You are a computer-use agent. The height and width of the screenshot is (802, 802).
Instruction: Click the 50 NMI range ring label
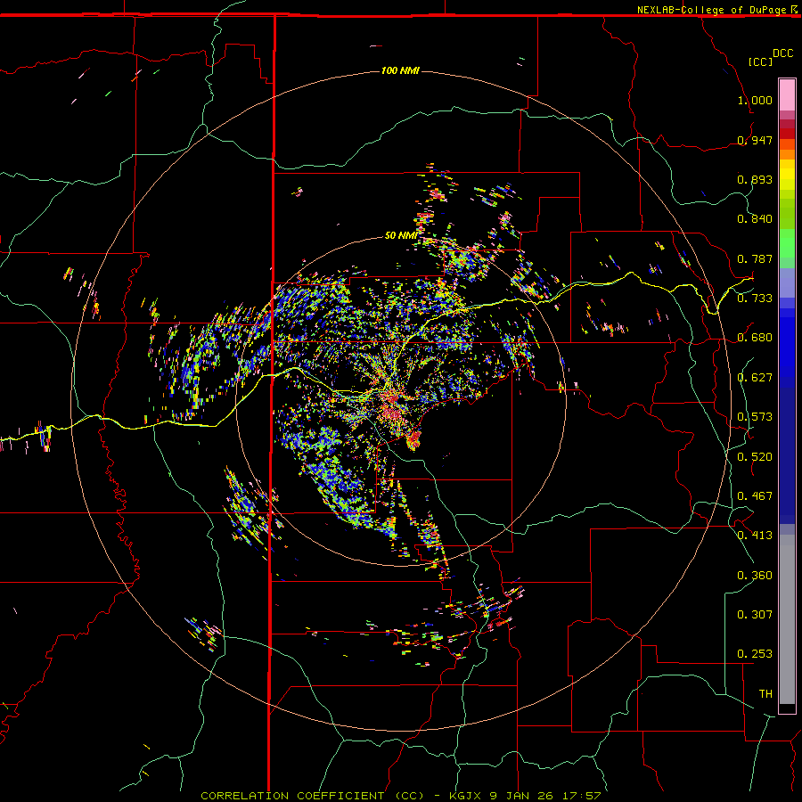[x=400, y=235]
